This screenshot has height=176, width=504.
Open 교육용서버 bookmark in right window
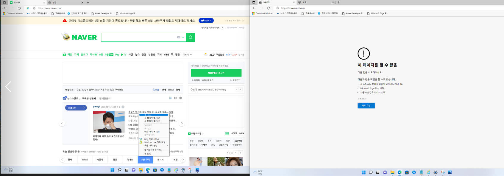pos(308,13)
